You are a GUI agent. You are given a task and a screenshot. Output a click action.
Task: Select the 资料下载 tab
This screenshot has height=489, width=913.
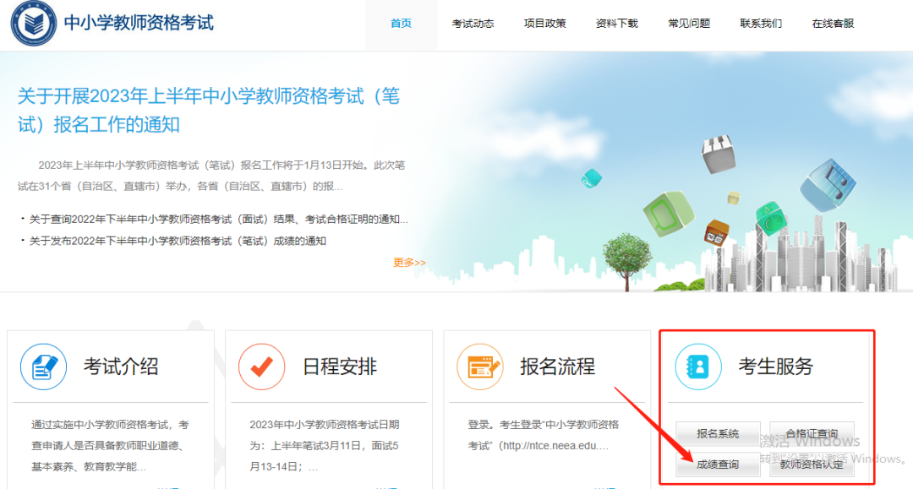point(616,23)
